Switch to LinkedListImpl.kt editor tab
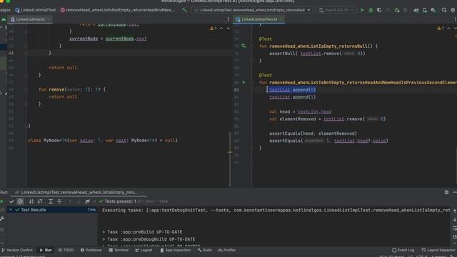Viewport: 457px width, 257px height. click(30, 19)
